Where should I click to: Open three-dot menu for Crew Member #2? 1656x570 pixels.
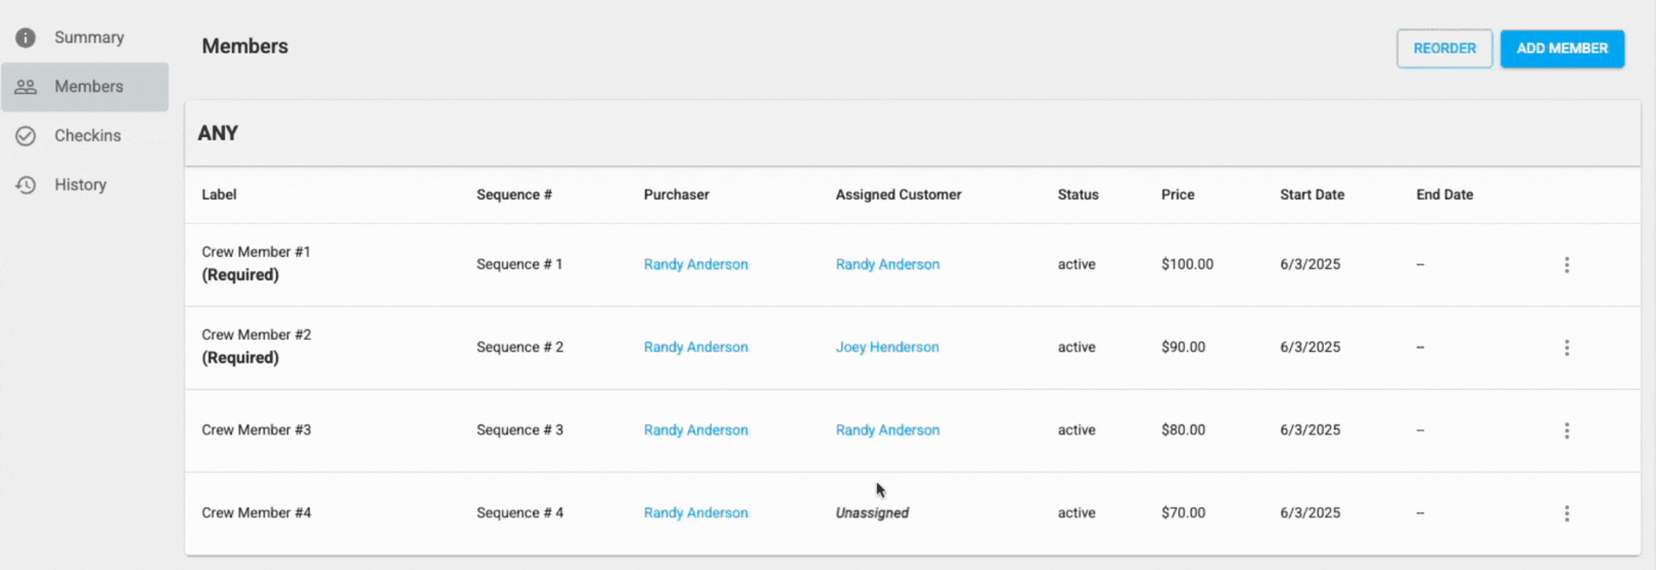(x=1566, y=348)
